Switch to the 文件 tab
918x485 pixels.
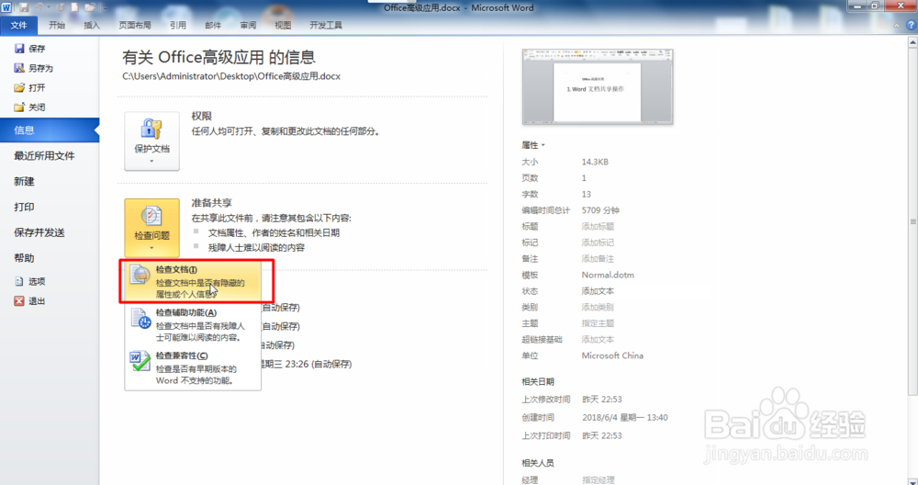click(x=18, y=25)
